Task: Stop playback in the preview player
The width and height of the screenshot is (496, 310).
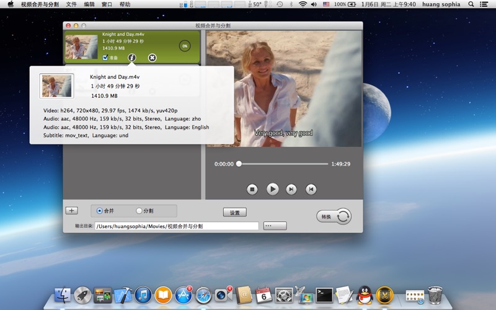Action: [252, 190]
